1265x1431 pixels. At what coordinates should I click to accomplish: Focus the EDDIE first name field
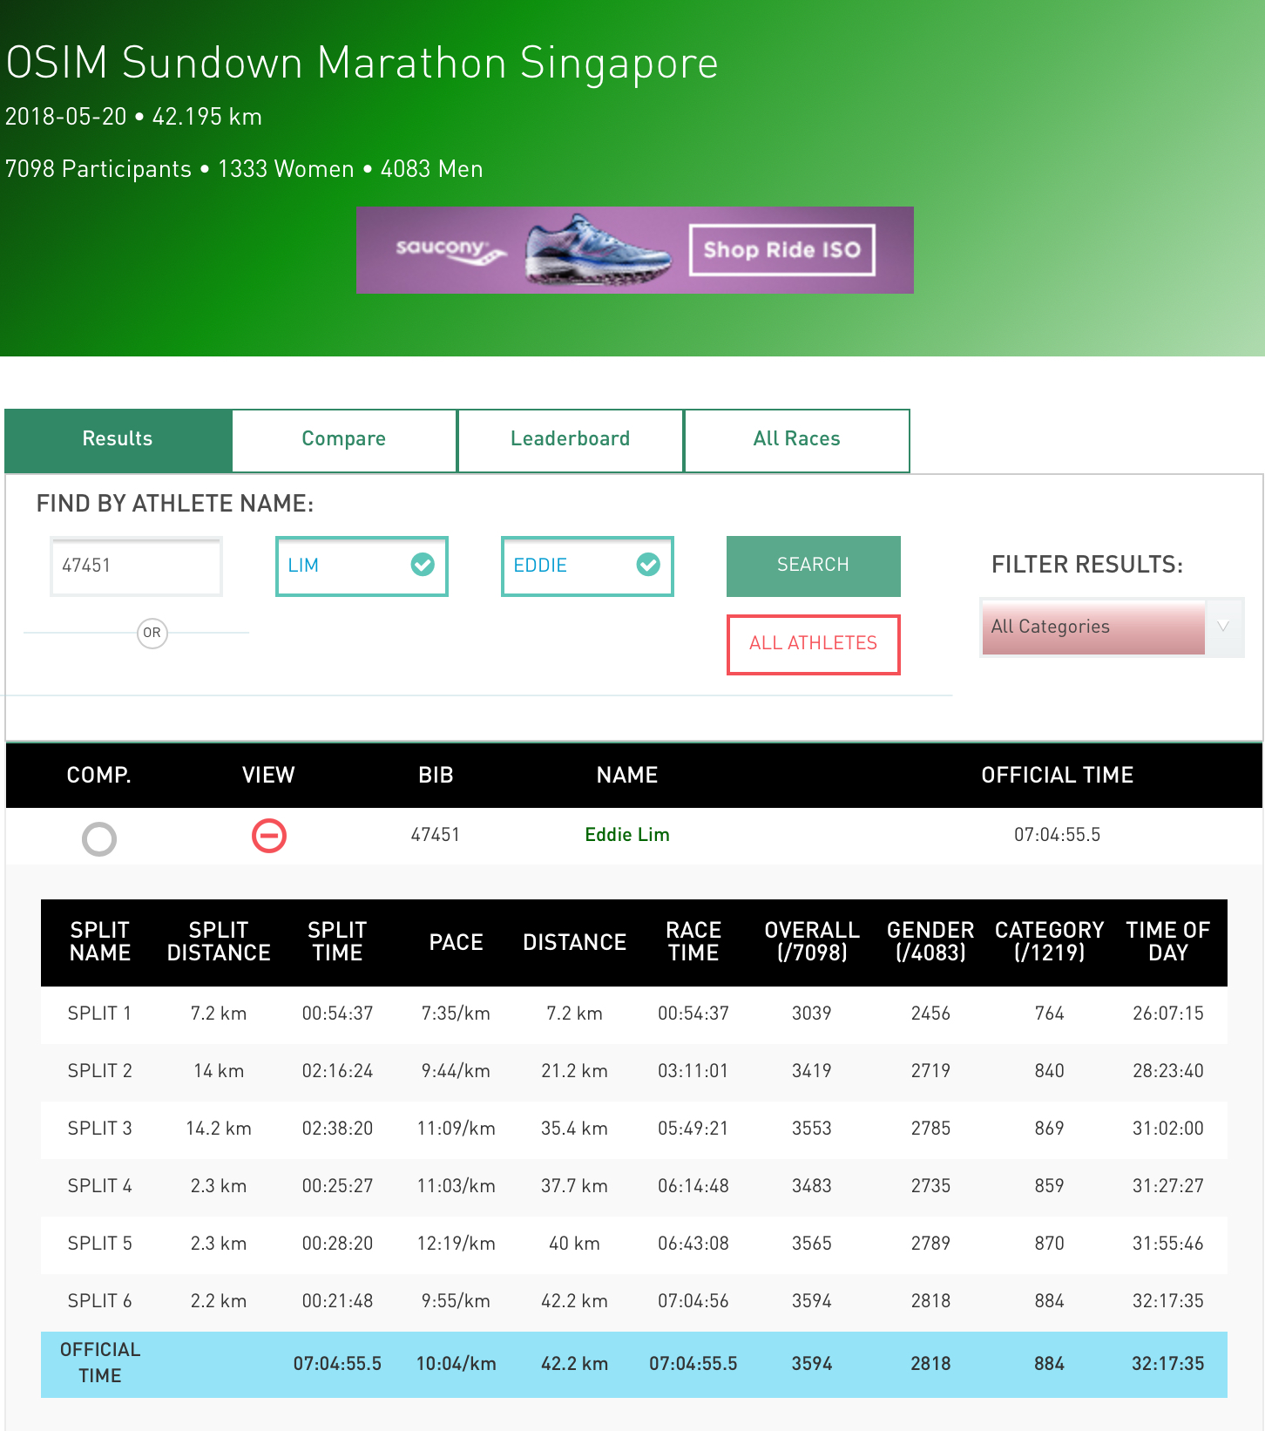[x=587, y=566]
